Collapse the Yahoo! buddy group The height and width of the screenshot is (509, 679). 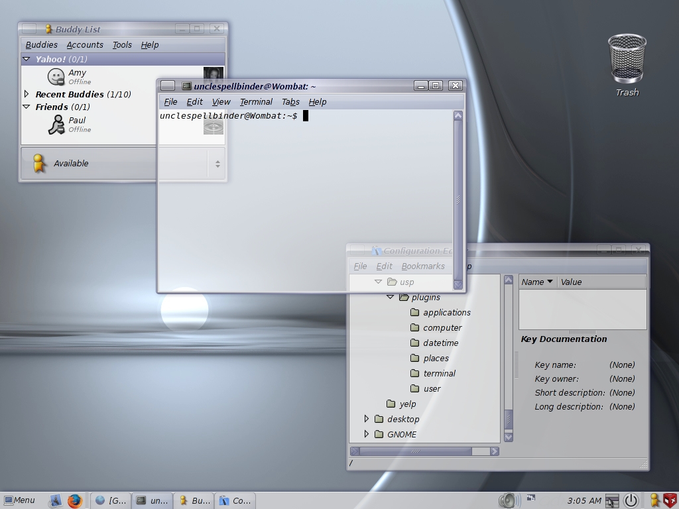tap(27, 59)
